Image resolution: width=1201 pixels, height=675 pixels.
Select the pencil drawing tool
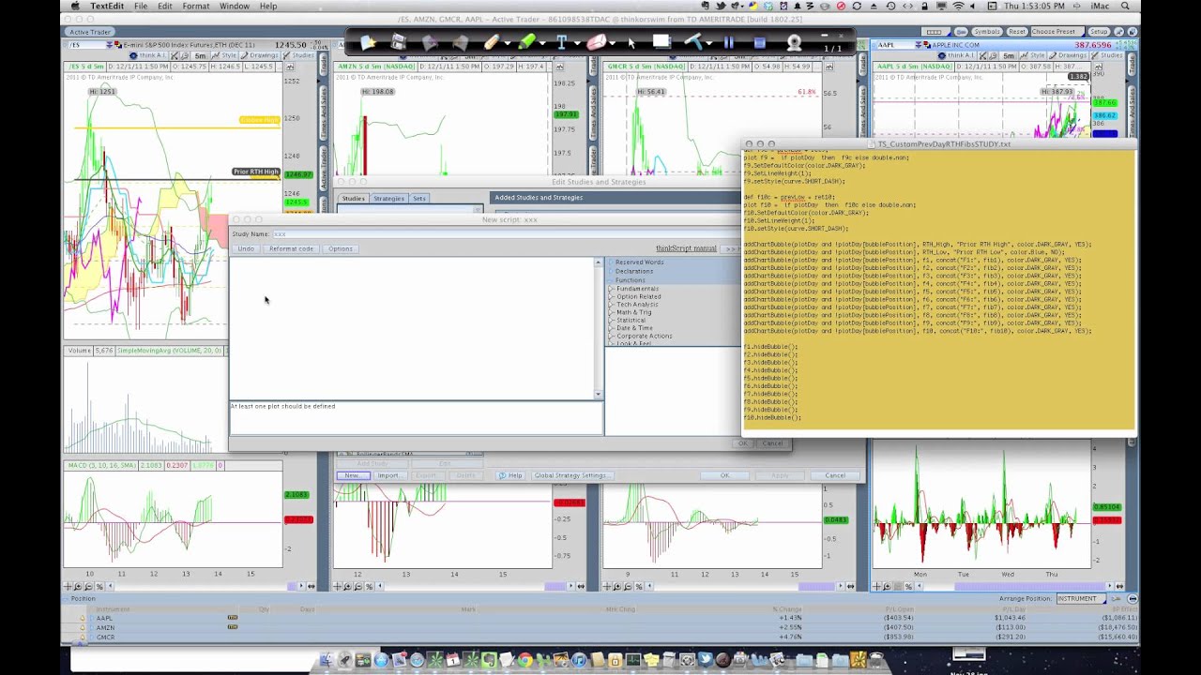click(x=491, y=42)
